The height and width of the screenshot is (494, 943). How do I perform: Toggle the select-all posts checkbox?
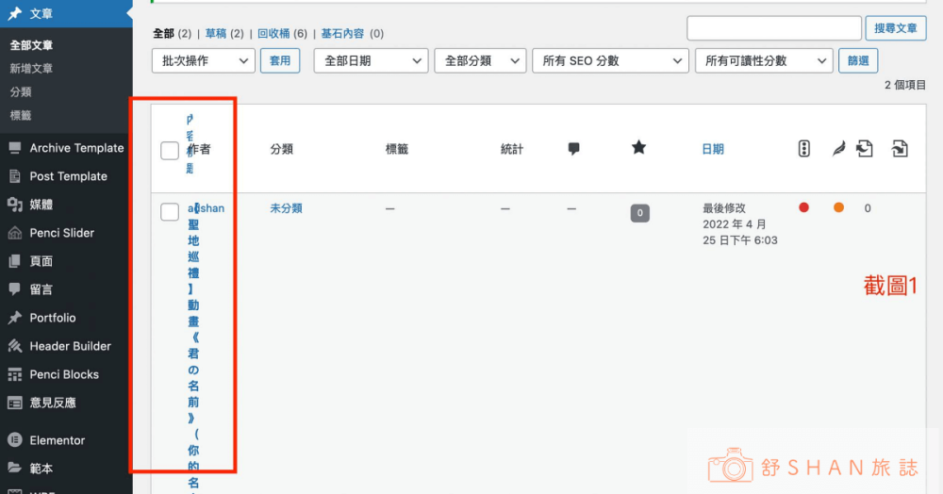(170, 150)
